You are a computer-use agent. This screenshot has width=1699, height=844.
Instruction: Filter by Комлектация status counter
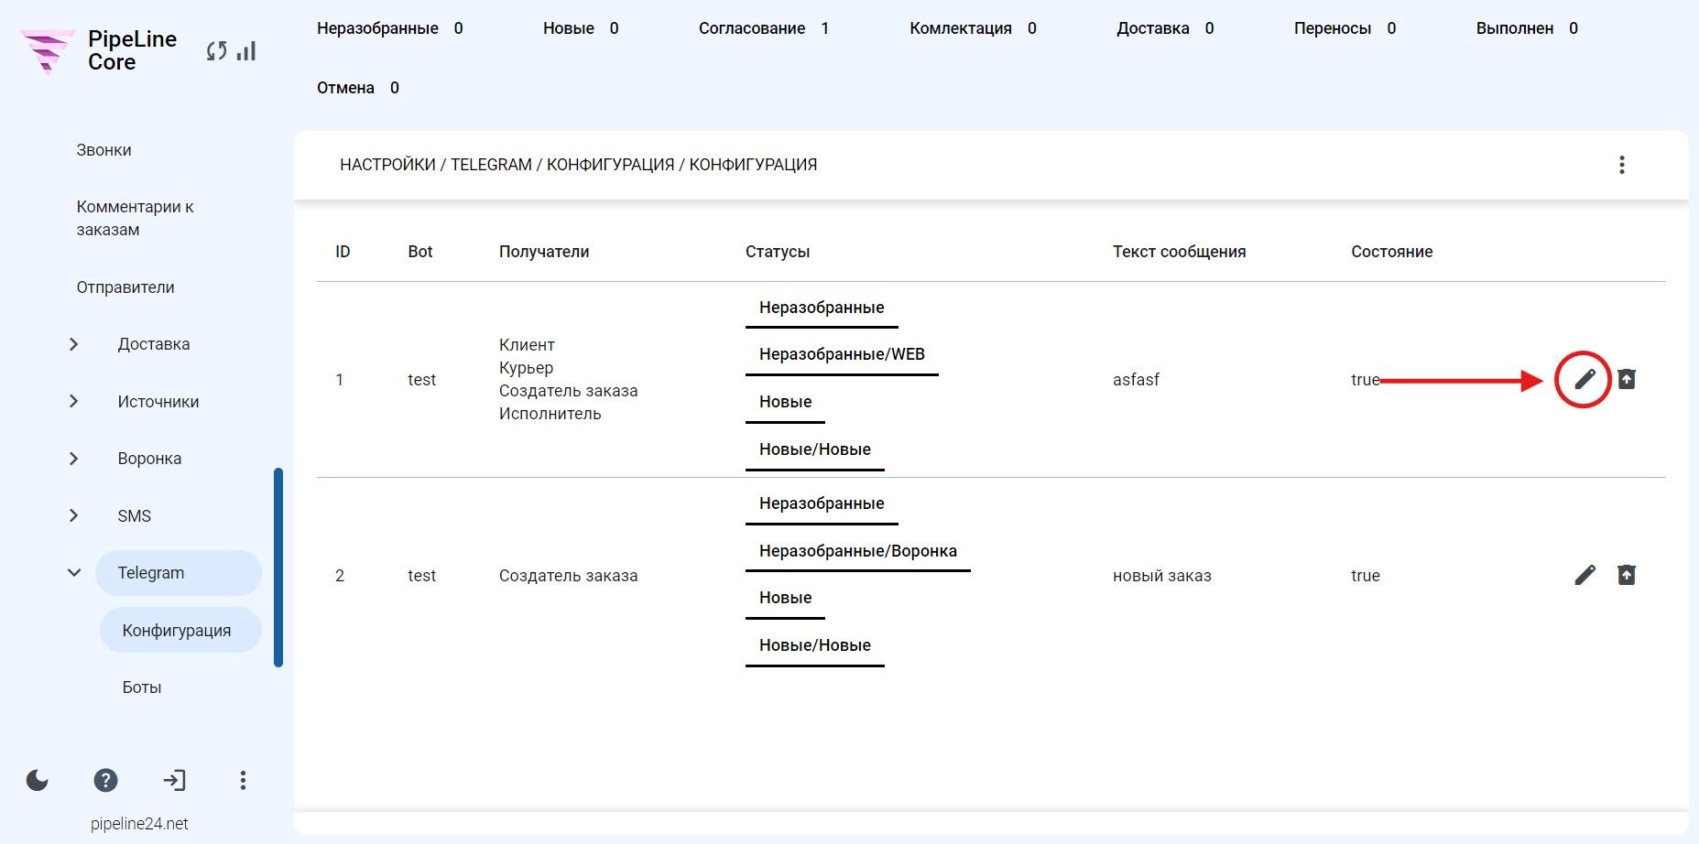point(974,28)
